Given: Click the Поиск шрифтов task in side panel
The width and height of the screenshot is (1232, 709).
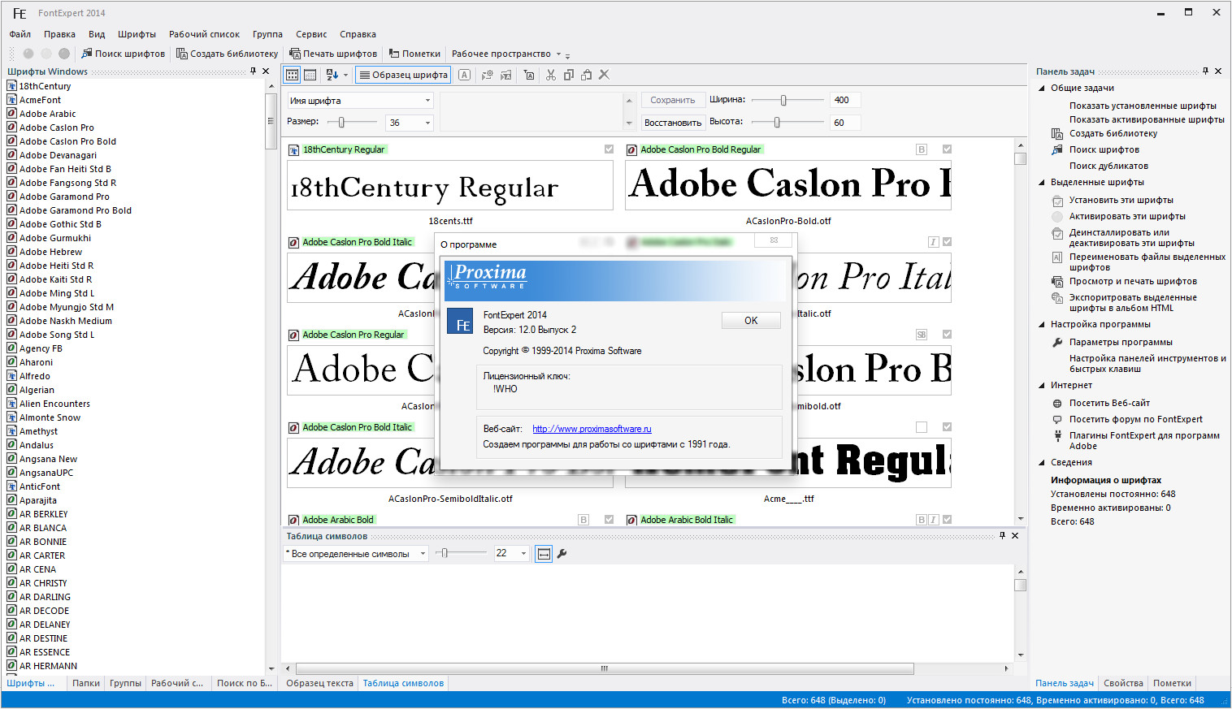Looking at the screenshot, I should tap(1104, 149).
